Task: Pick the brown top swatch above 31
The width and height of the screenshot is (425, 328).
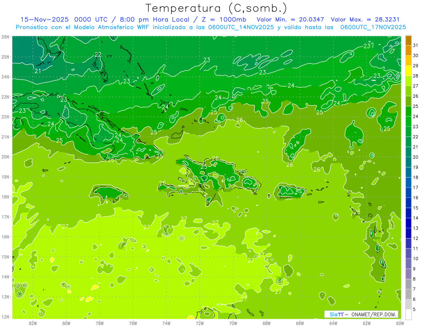Action: pos(409,40)
